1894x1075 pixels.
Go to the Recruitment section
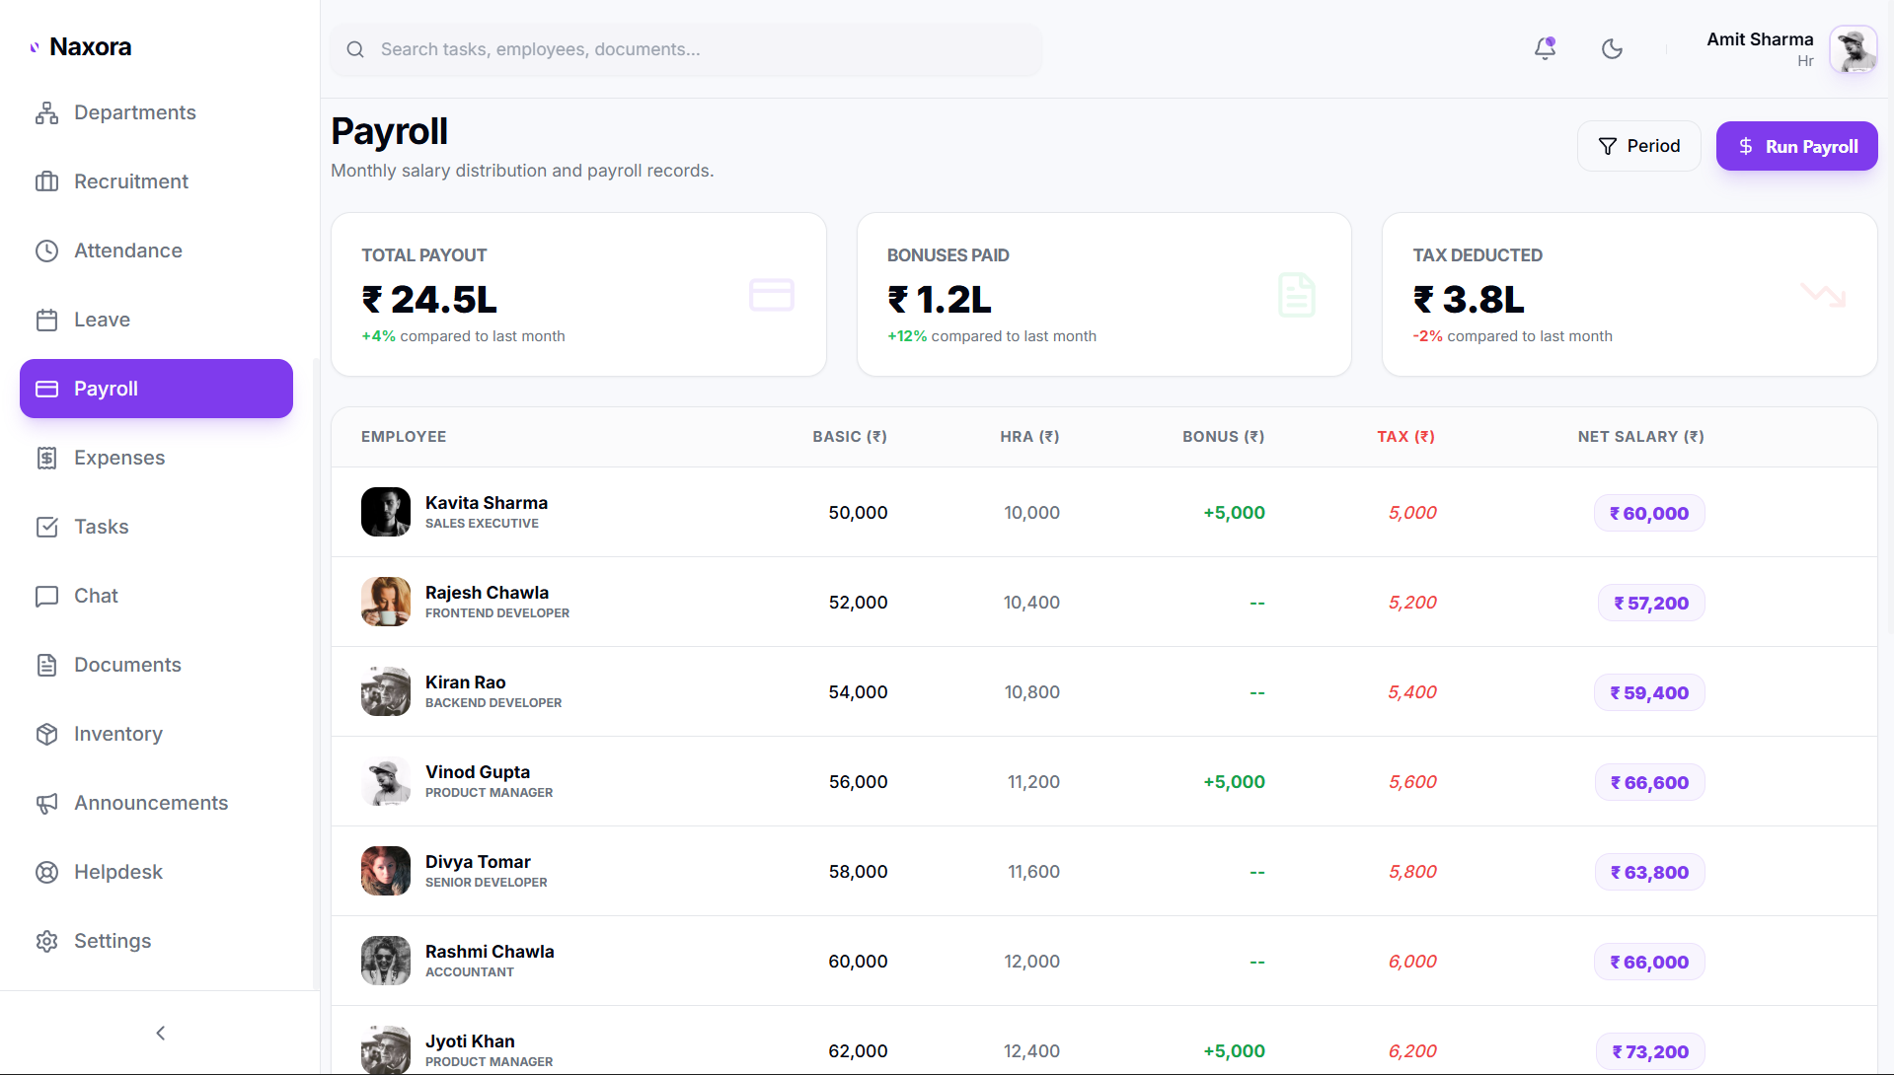click(x=130, y=181)
